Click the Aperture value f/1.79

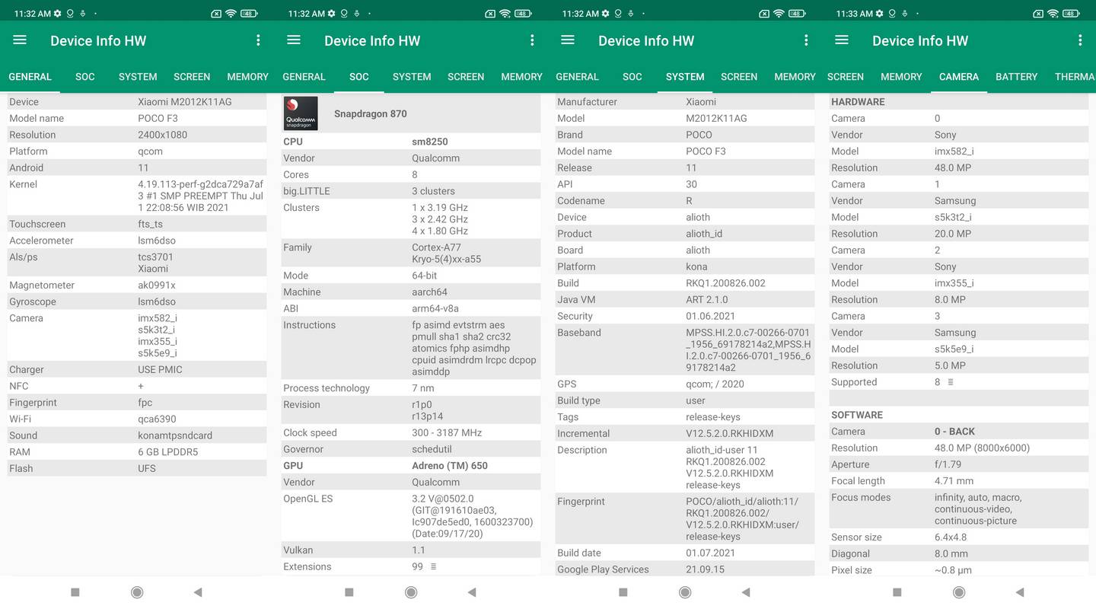(948, 464)
